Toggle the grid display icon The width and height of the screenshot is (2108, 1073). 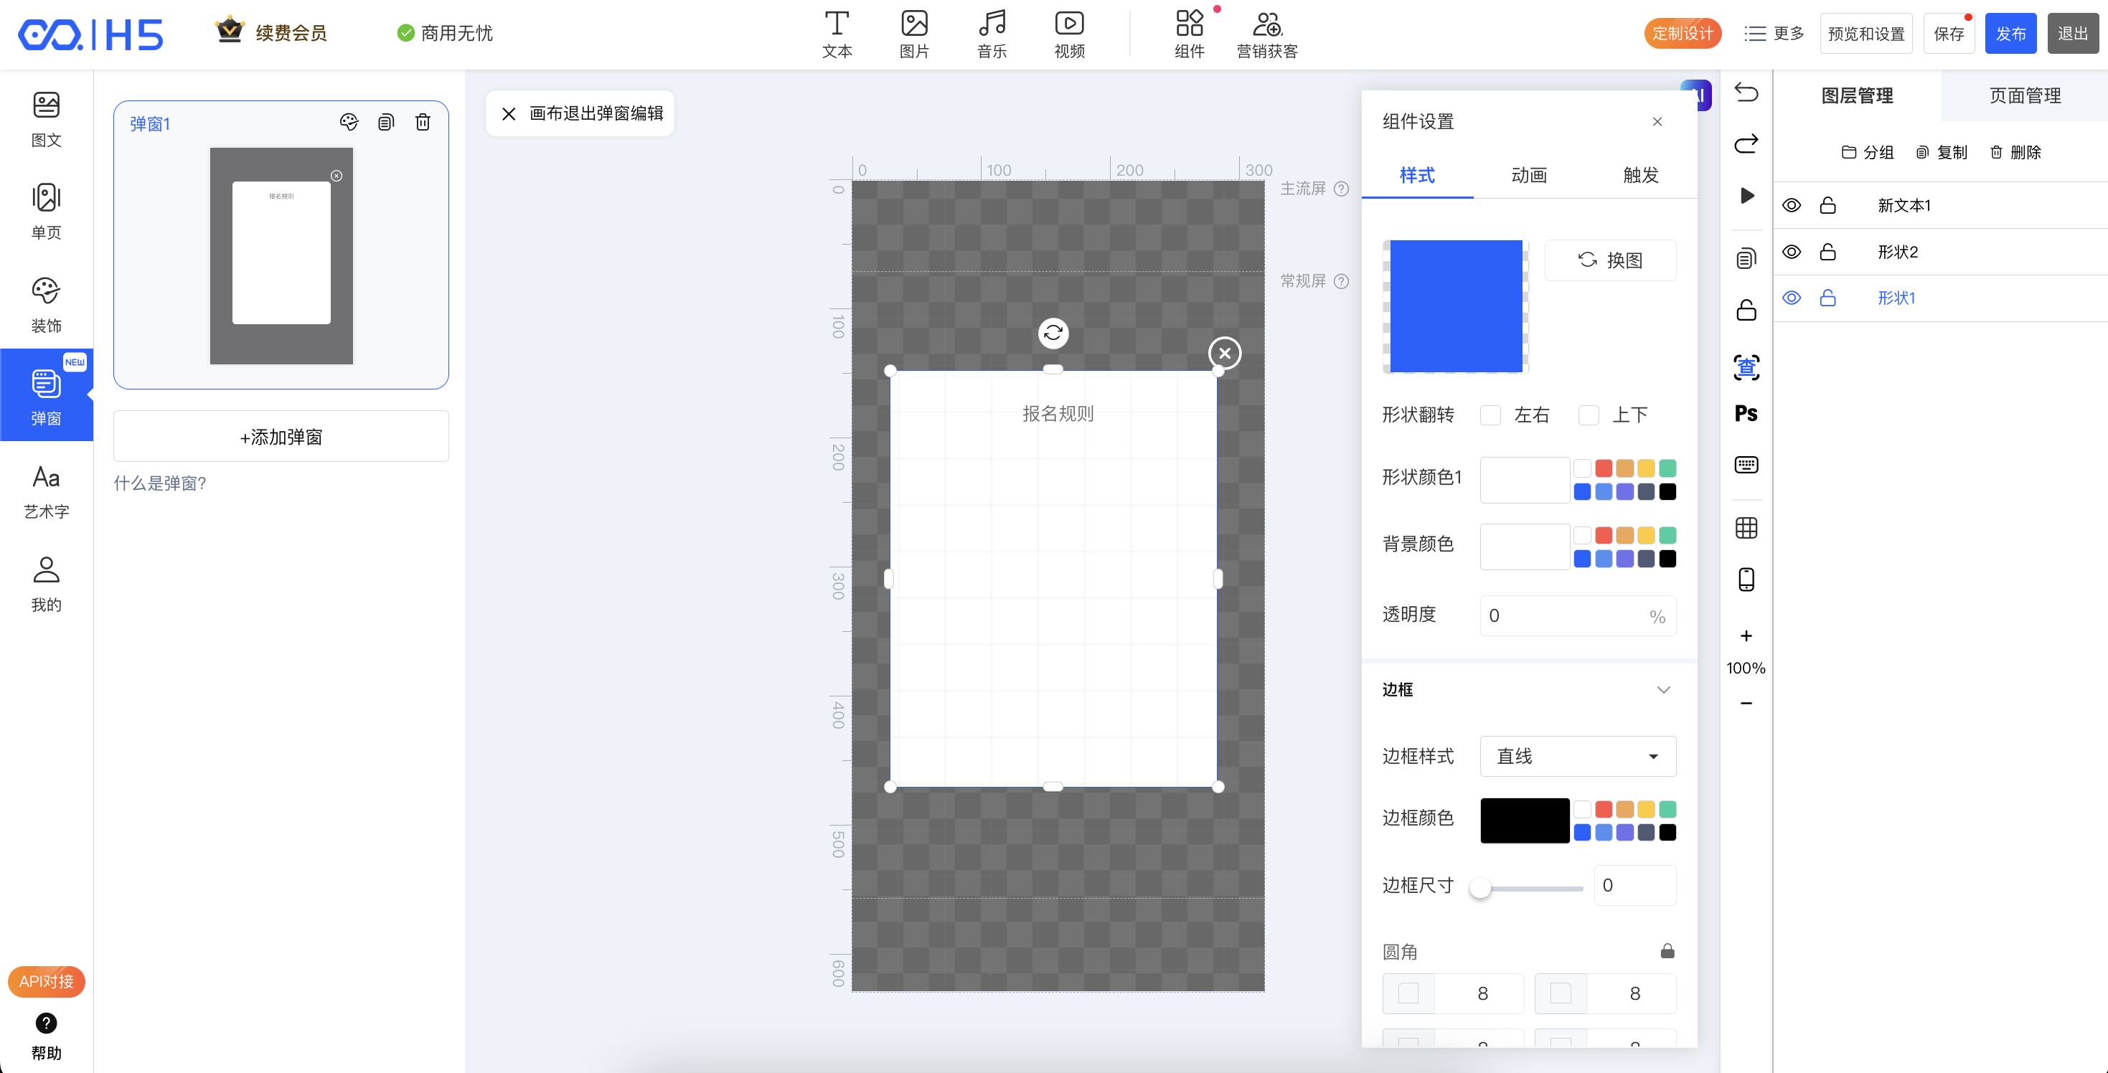[1746, 529]
